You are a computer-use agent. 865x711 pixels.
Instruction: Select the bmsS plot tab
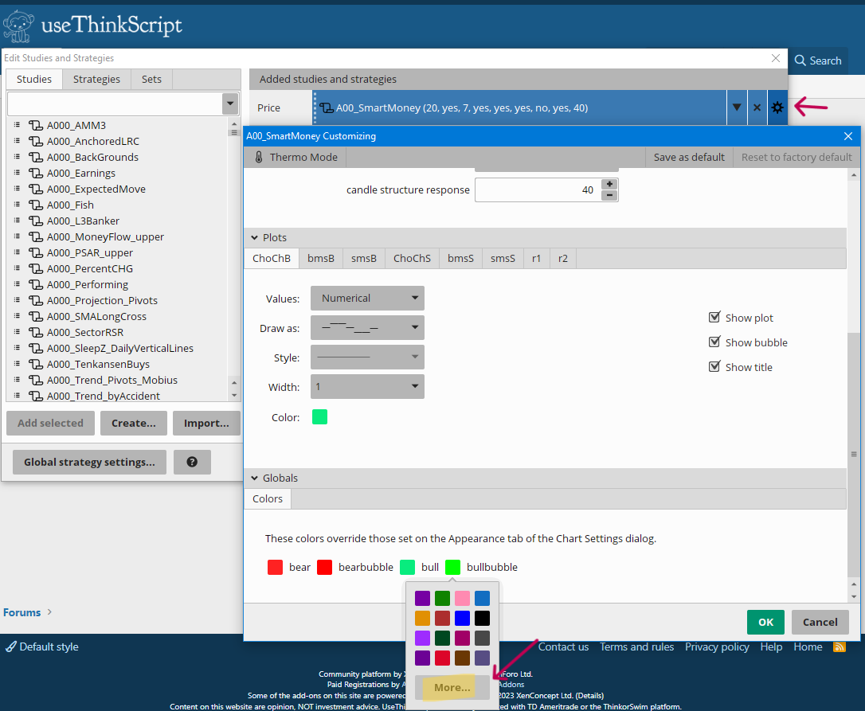coord(460,258)
